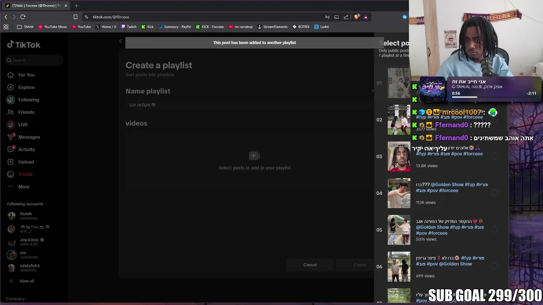This screenshot has width=543, height=305.
Task: Open StreamElements bookmark
Action: pos(273,27)
